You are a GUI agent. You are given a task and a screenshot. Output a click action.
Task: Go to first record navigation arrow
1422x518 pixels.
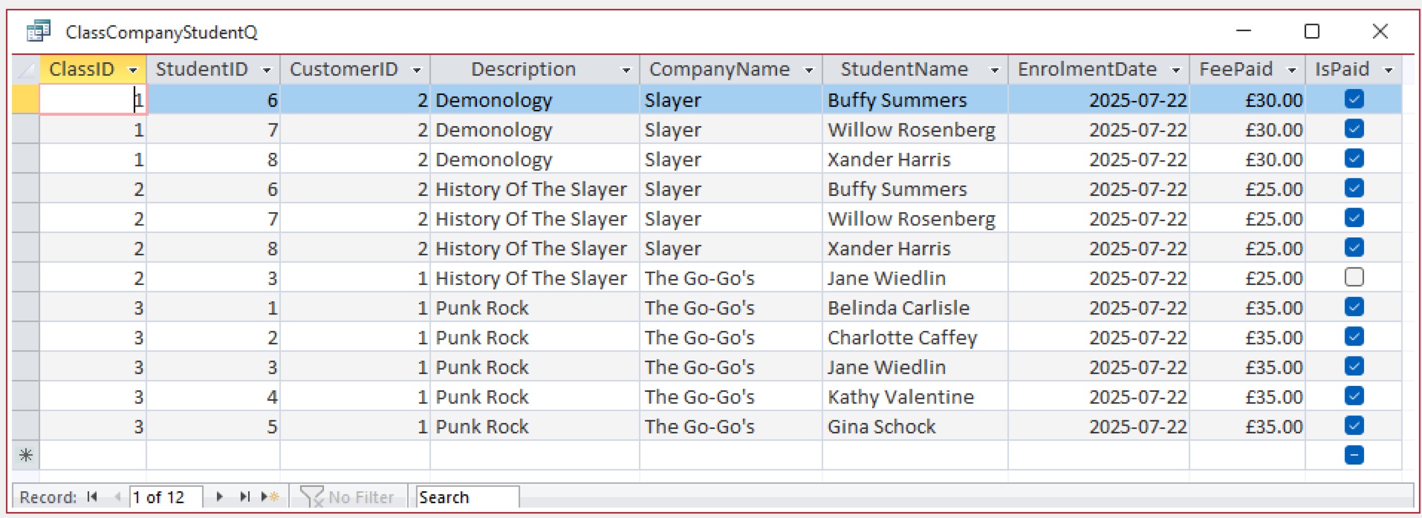[92, 497]
